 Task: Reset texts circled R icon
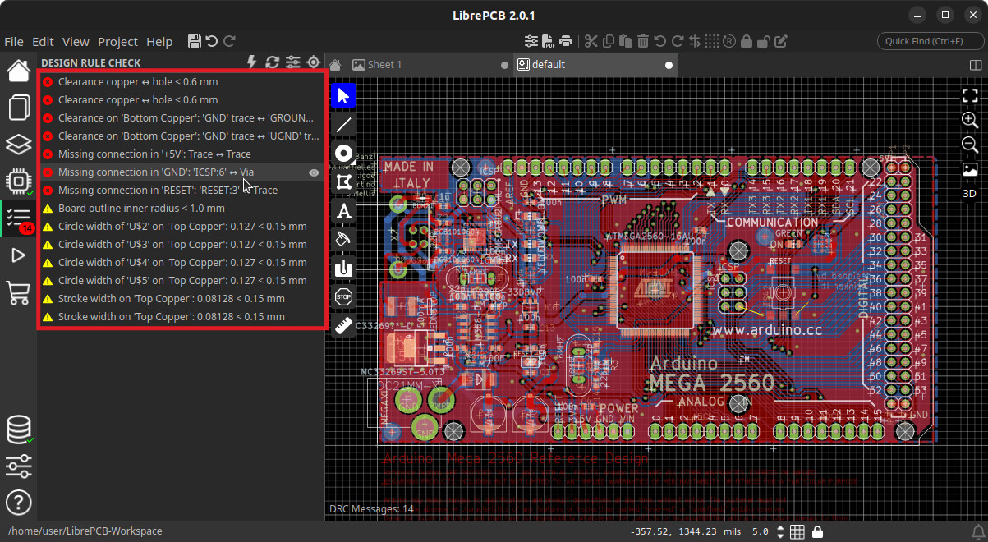729,41
